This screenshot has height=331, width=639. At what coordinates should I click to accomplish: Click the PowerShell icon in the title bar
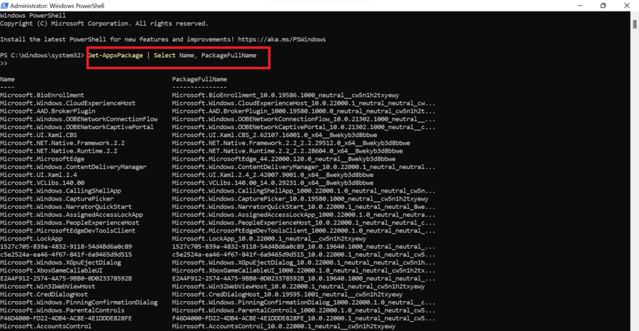pyautogui.click(x=4, y=6)
